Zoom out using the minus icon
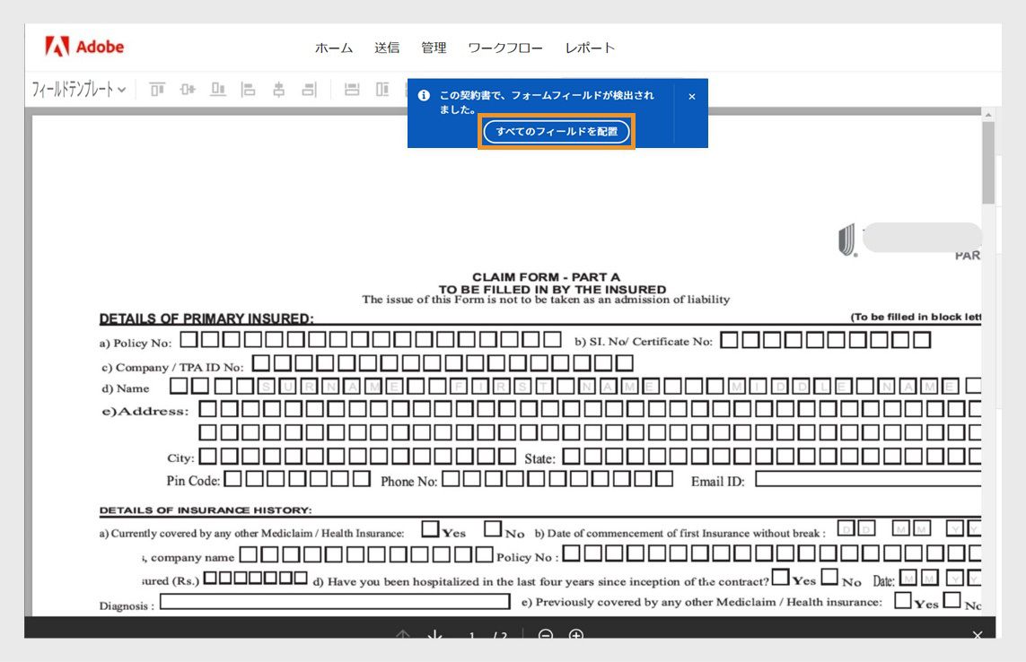The width and height of the screenshot is (1026, 662). click(545, 637)
